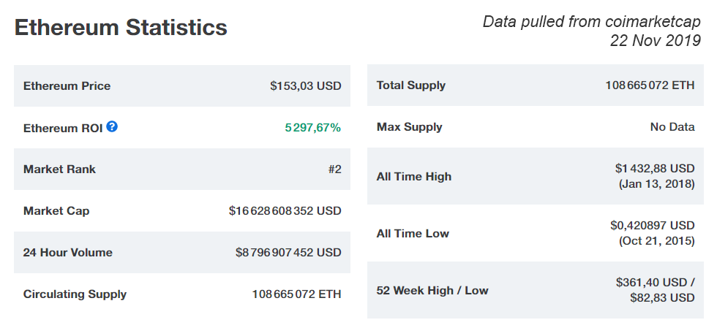Select the 22 Nov 2019 date caption
This screenshot has height=328, width=717.
(656, 41)
